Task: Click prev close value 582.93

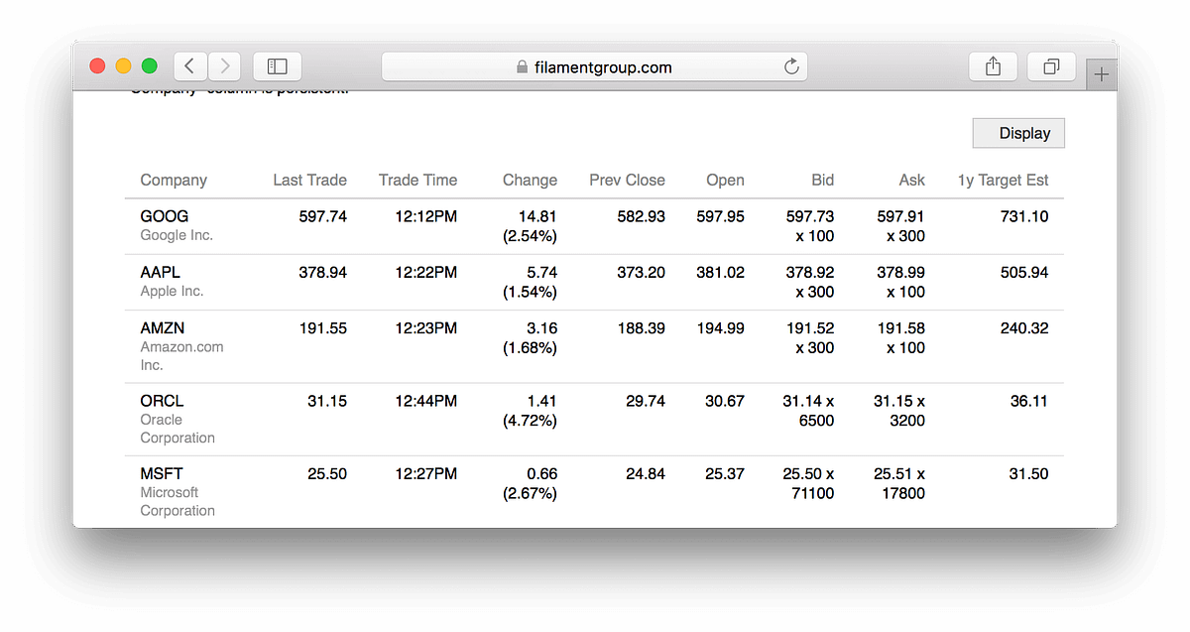Action: [641, 216]
